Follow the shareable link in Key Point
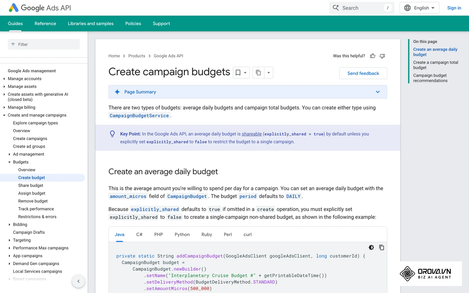469x293 pixels. 252,134
